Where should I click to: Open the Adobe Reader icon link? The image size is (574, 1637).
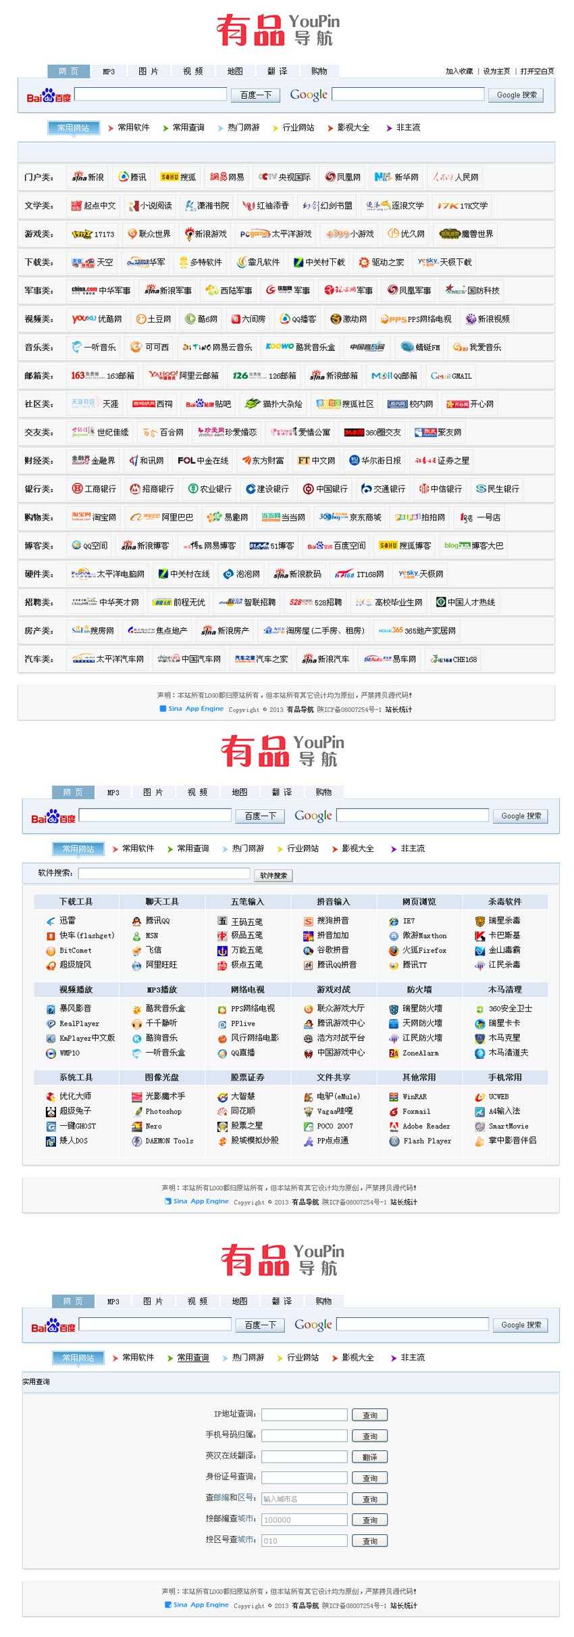click(394, 1126)
